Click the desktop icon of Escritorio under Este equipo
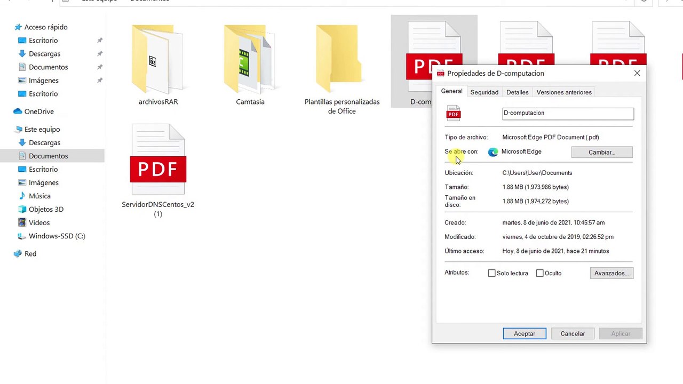This screenshot has width=683, height=384. [x=22, y=169]
